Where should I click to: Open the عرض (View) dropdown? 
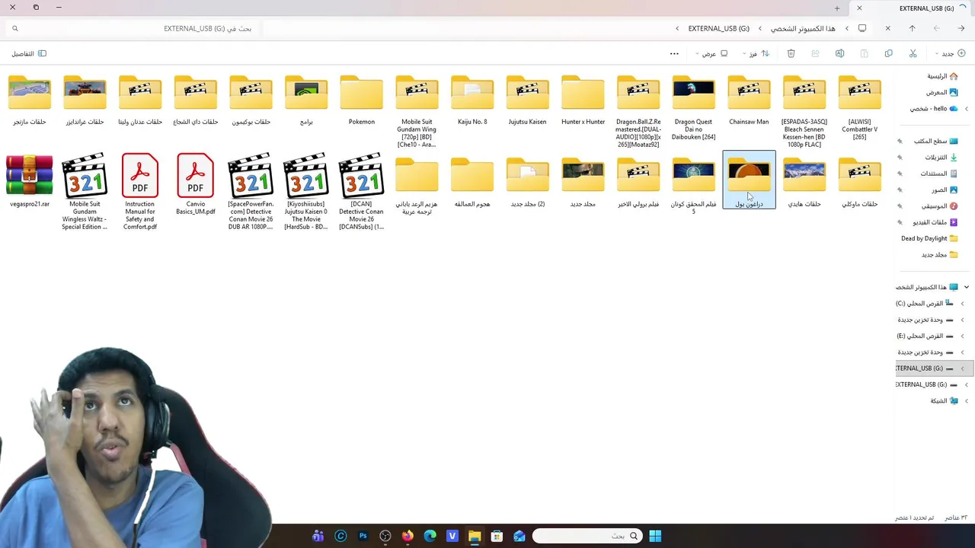coord(711,54)
